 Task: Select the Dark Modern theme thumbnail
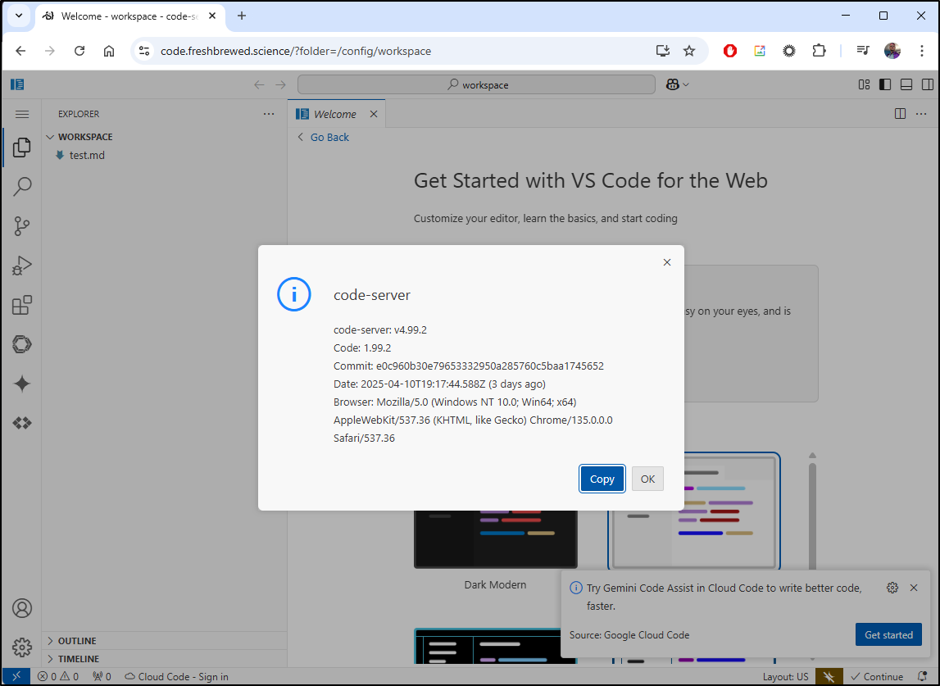[495, 538]
